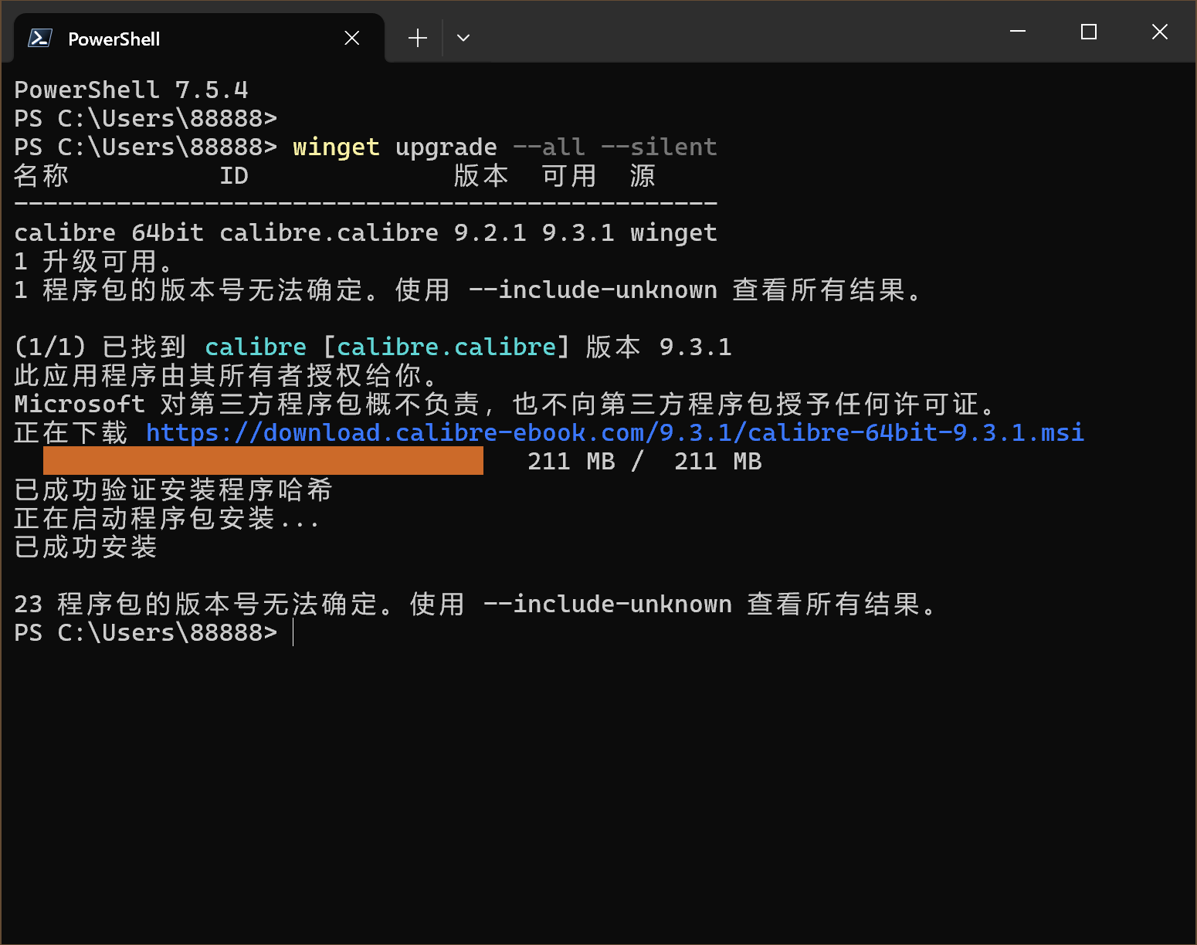Select the PowerShell tab title
Viewport: 1197px width, 945px height.
114,39
